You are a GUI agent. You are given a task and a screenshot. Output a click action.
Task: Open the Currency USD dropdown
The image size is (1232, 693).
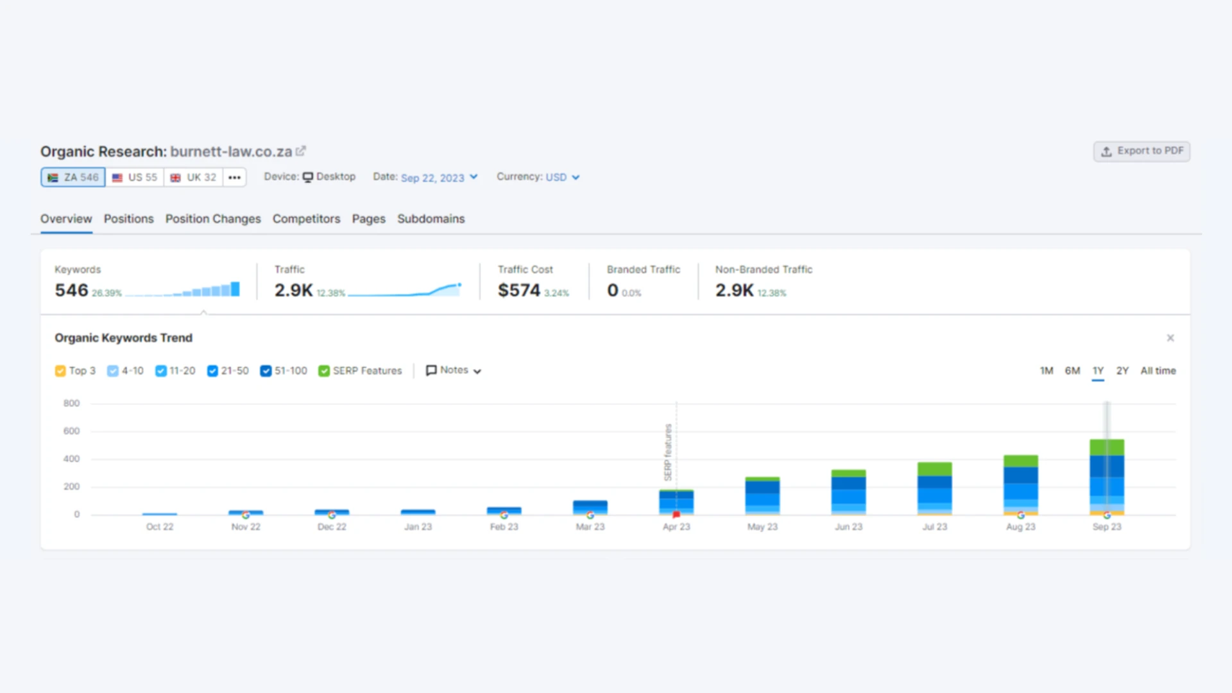coord(563,178)
